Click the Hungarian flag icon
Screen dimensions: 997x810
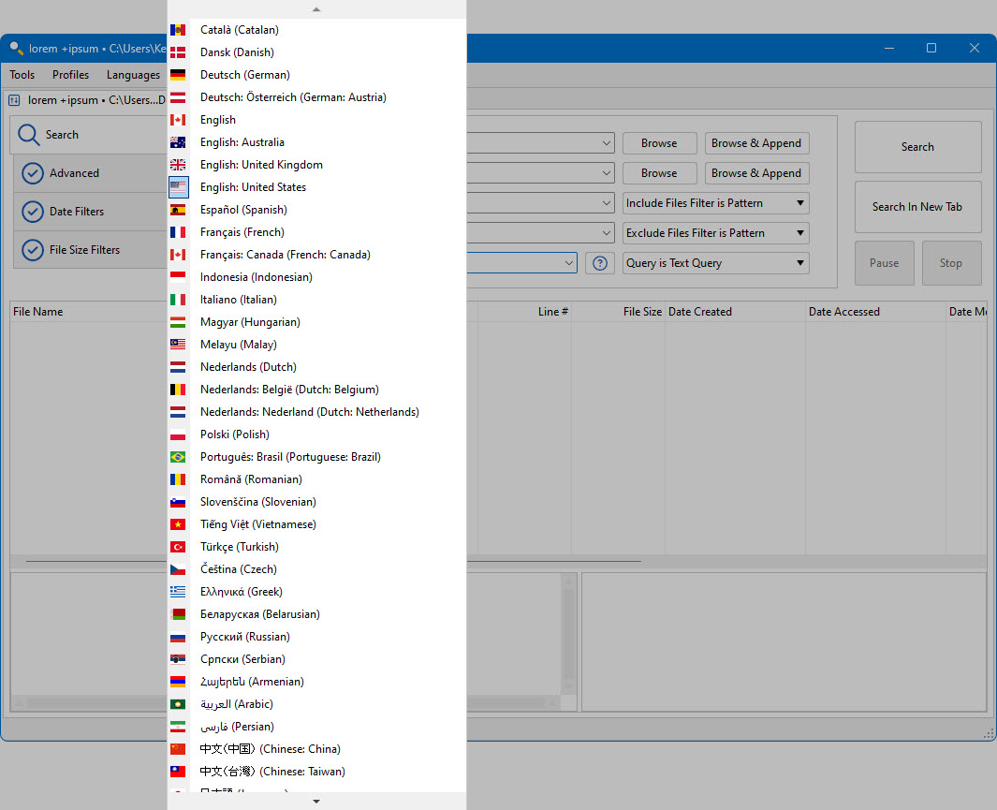coord(178,322)
